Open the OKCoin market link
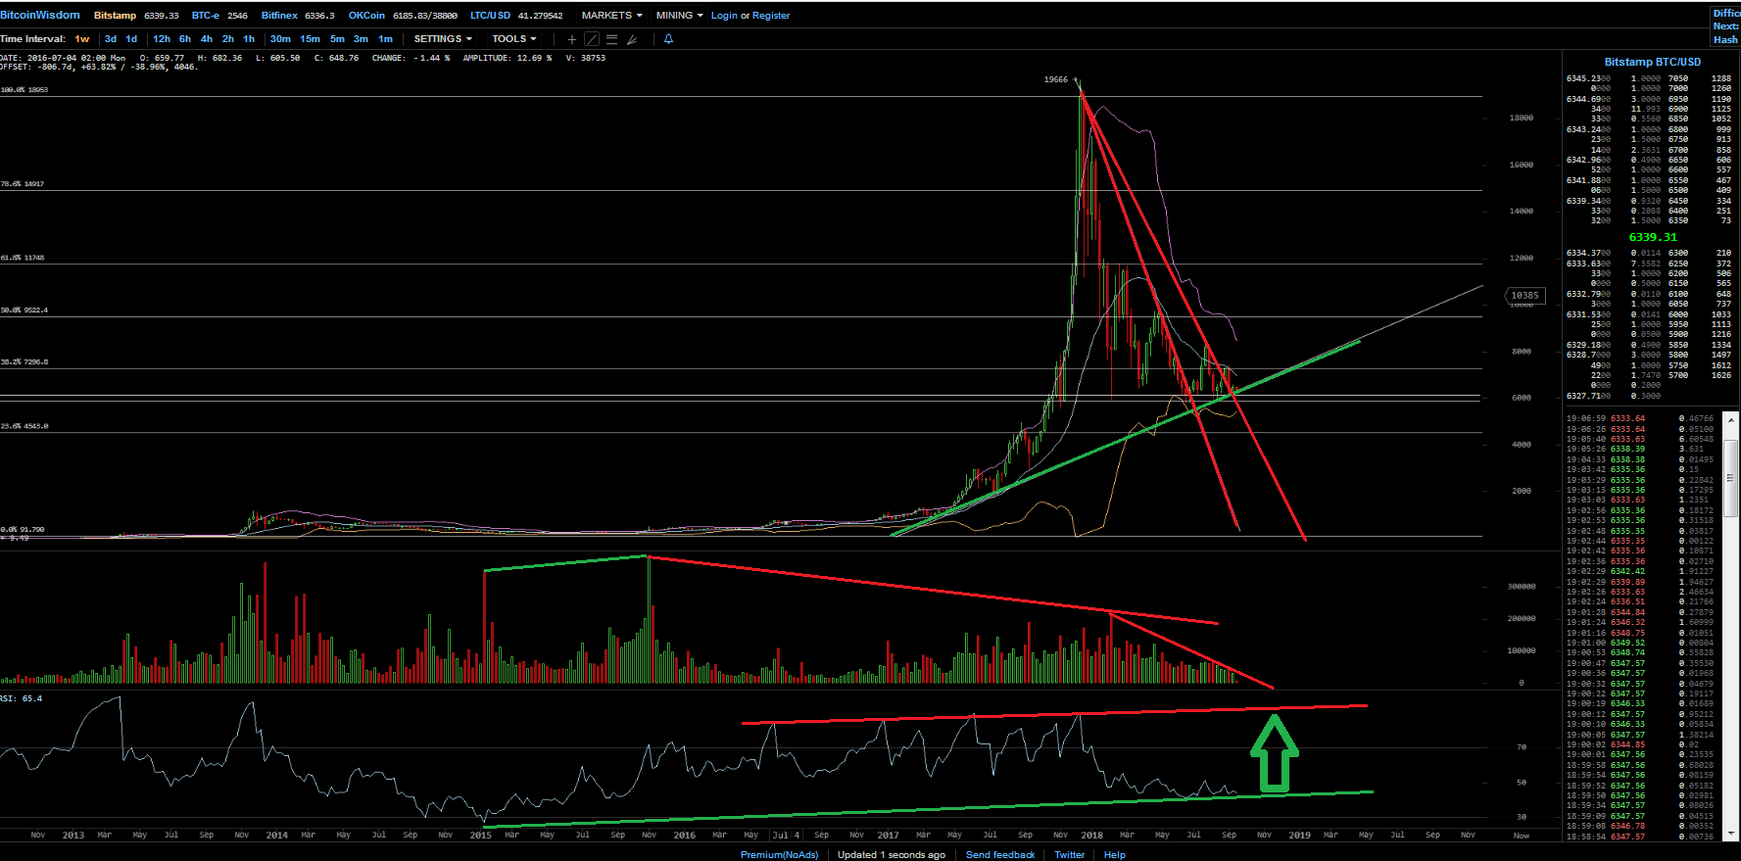Screen dimensions: 1741x861 (366, 16)
